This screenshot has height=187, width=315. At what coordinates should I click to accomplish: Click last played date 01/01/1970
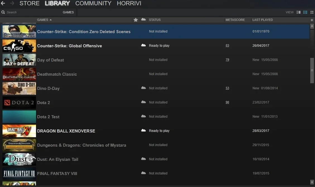pos(261,31)
